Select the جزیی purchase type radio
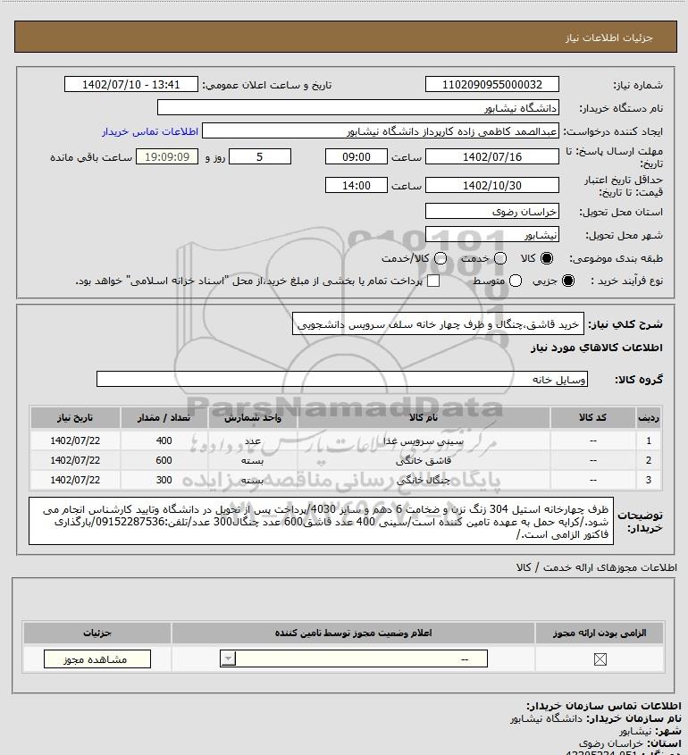688x755 pixels. [568, 281]
